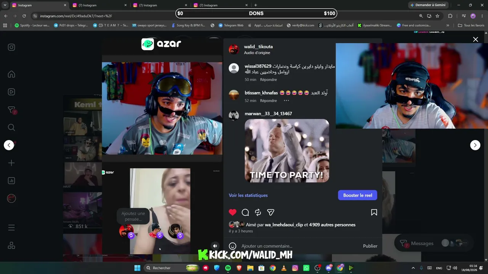Click the Instagram logo in the sidebar
The image size is (488, 274).
coord(11,47)
